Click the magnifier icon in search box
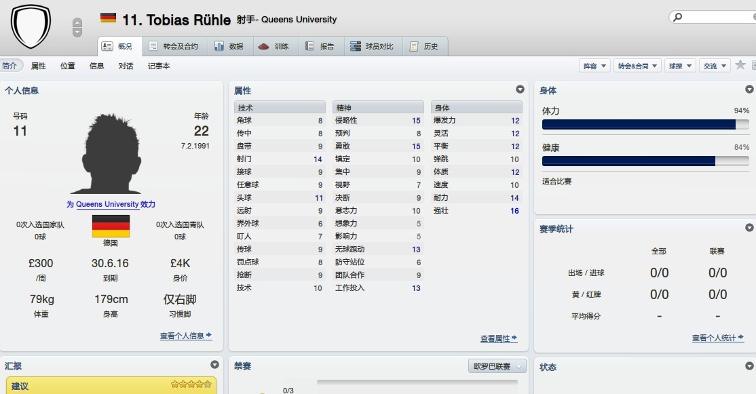 click(678, 18)
